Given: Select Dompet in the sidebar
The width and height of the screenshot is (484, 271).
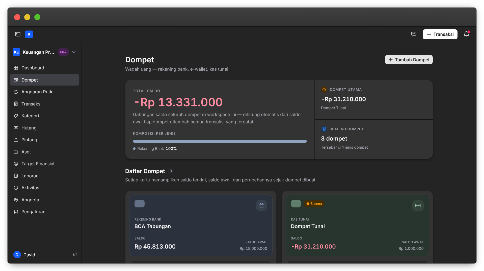Looking at the screenshot, I should pyautogui.click(x=44, y=80).
